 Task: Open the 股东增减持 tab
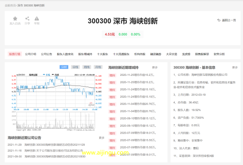coord(85,54)
